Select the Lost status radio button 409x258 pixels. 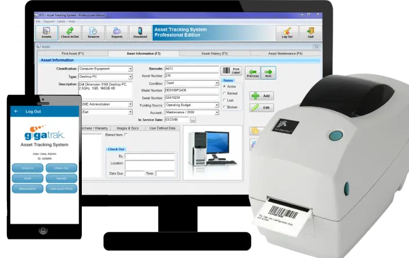225,101
